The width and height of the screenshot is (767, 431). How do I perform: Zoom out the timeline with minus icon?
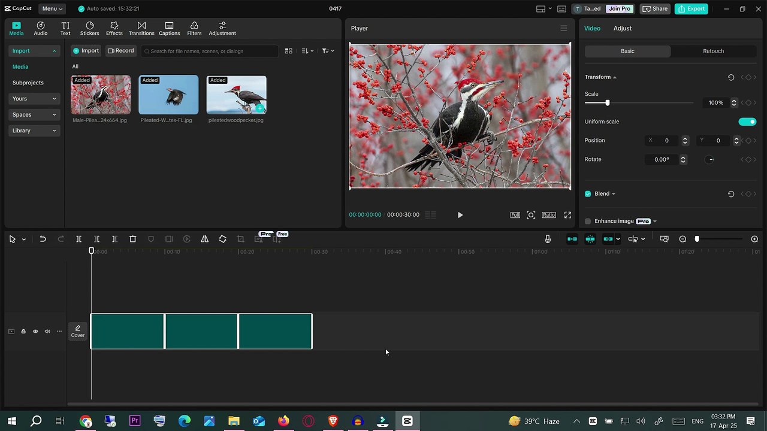point(683,239)
